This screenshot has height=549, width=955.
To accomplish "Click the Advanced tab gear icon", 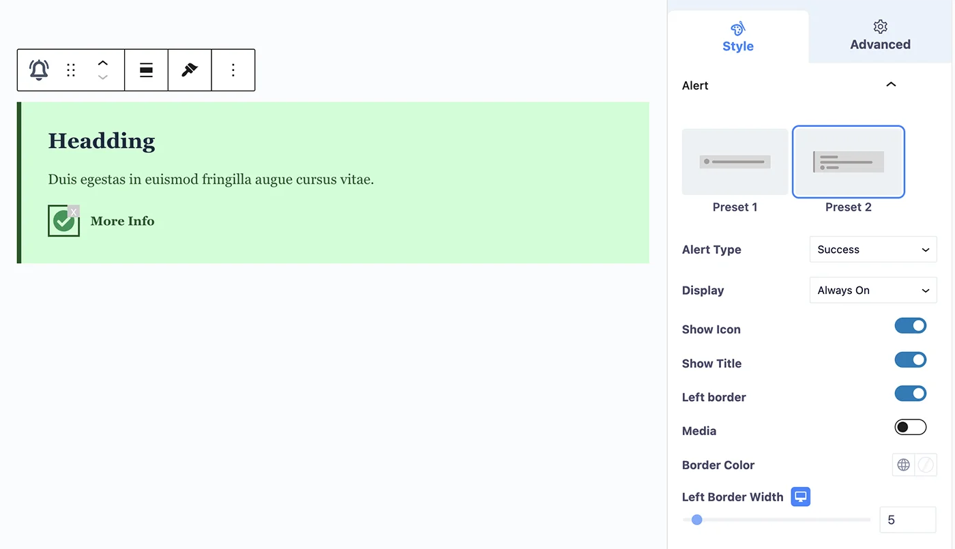I will (881, 27).
